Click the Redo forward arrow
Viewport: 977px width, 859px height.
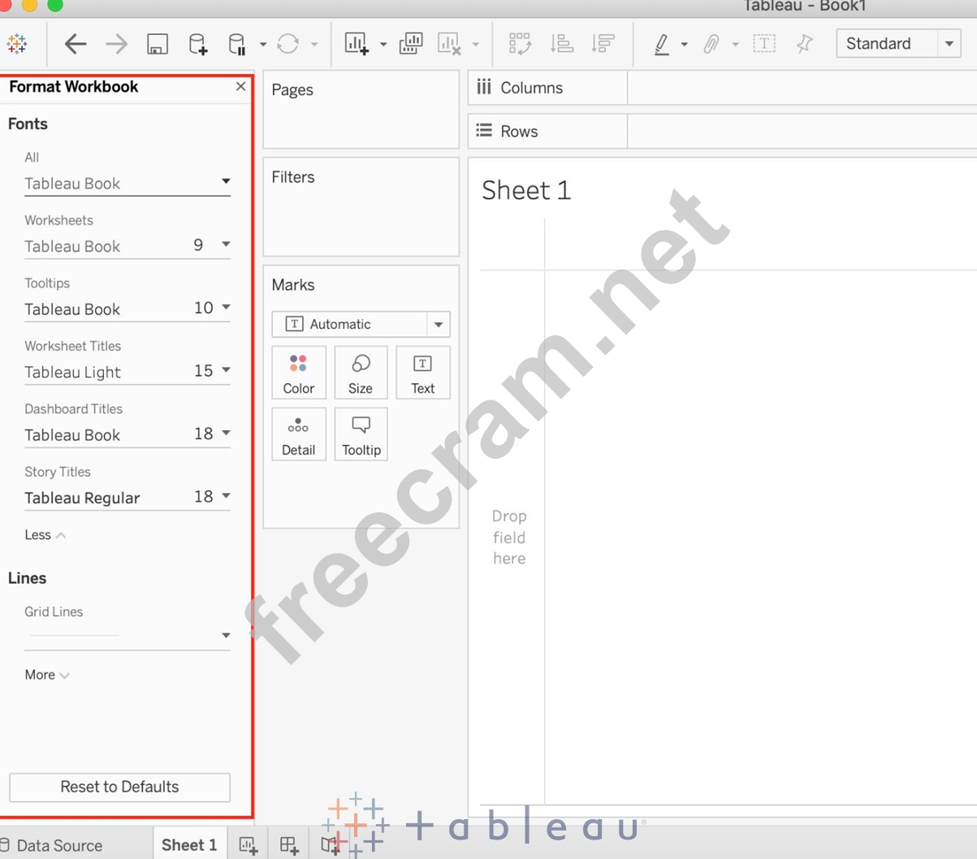tap(116, 44)
